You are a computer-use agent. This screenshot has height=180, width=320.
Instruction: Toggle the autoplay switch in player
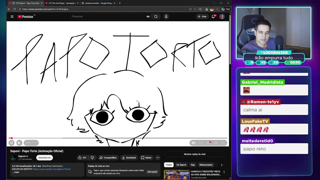(x=193, y=143)
